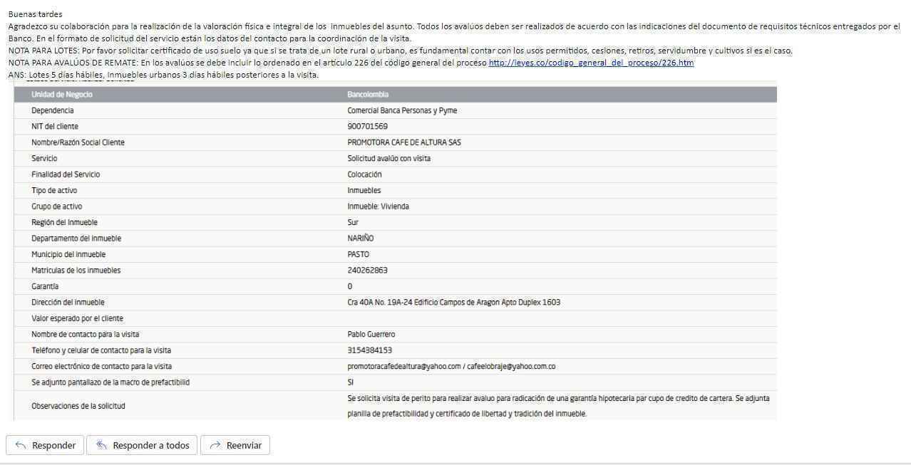Click the matrícula number 240262863
Screen dimensions: 911x465
(x=367, y=271)
